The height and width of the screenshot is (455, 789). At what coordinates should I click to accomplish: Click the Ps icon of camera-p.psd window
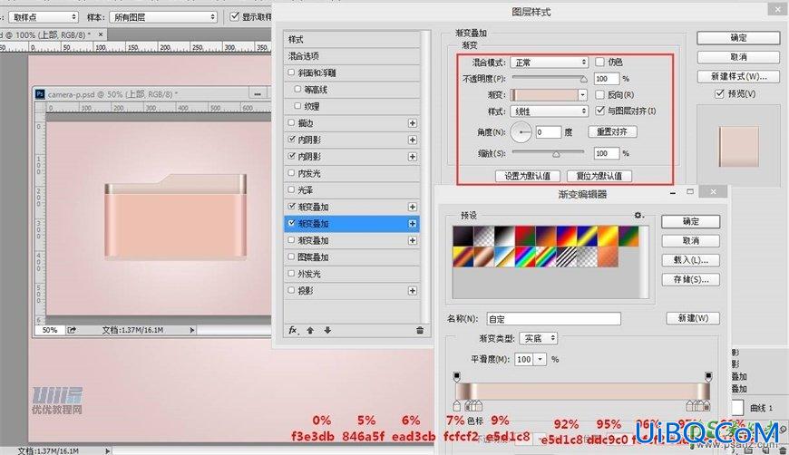40,94
